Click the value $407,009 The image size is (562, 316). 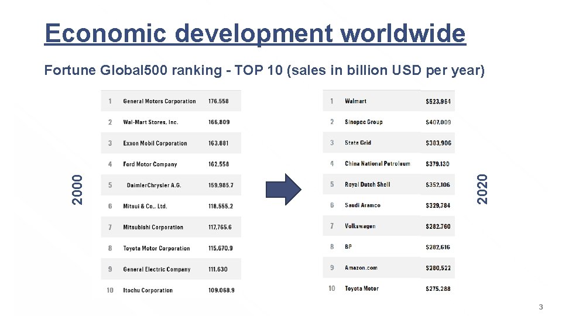[438, 122]
